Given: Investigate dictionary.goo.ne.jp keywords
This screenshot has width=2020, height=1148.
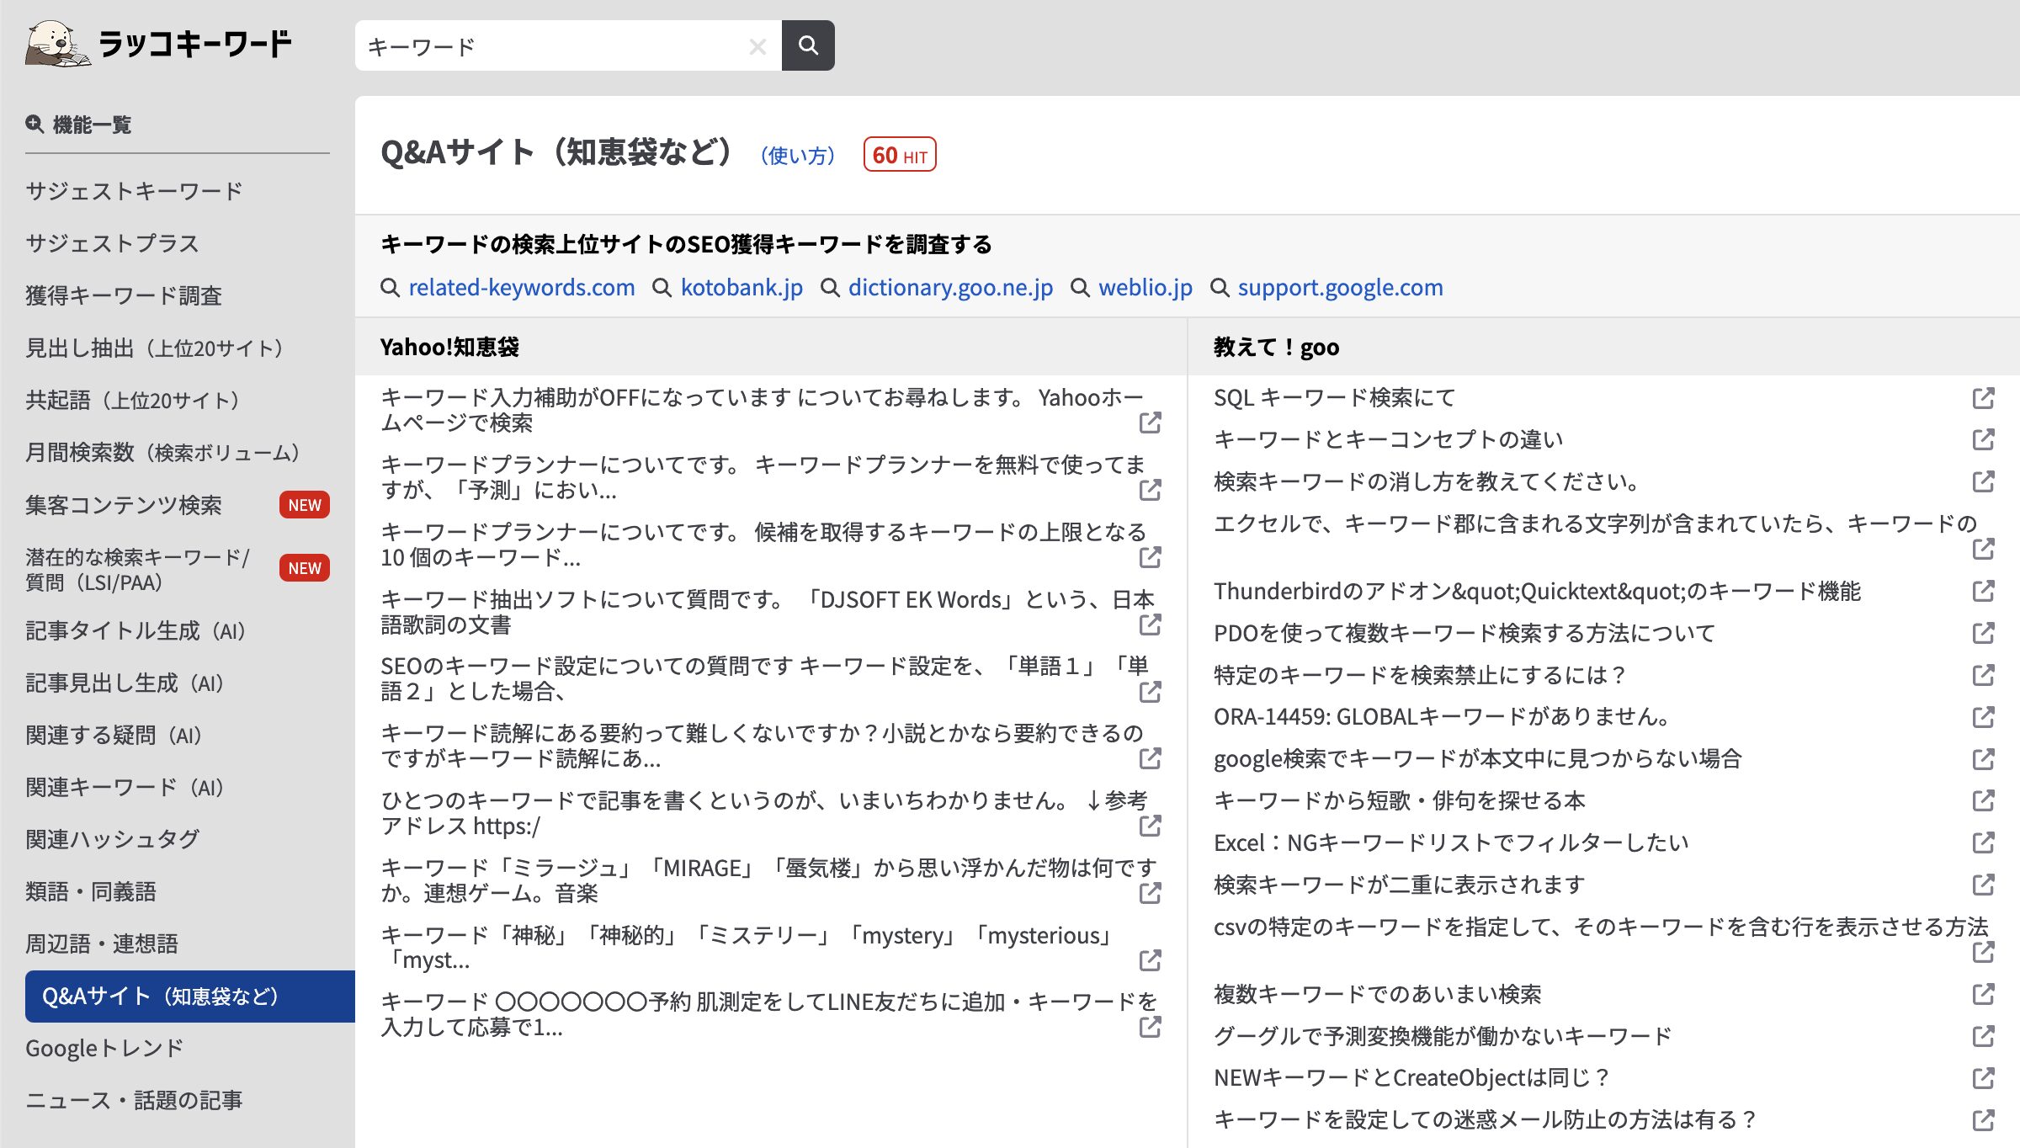Looking at the screenshot, I should pyautogui.click(x=950, y=288).
